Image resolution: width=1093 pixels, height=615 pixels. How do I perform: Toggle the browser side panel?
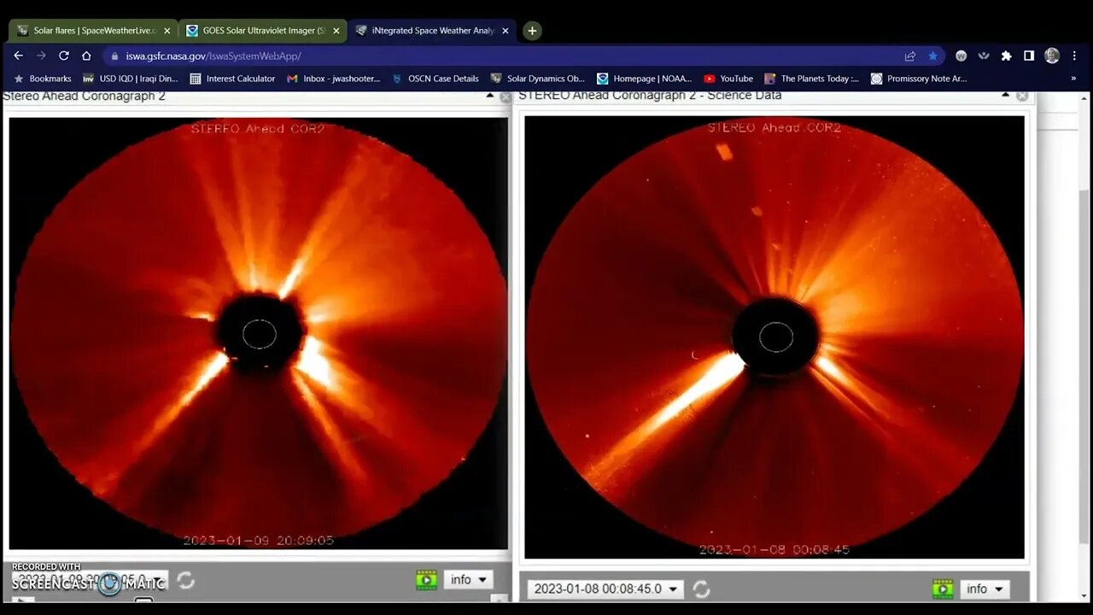click(x=1029, y=56)
